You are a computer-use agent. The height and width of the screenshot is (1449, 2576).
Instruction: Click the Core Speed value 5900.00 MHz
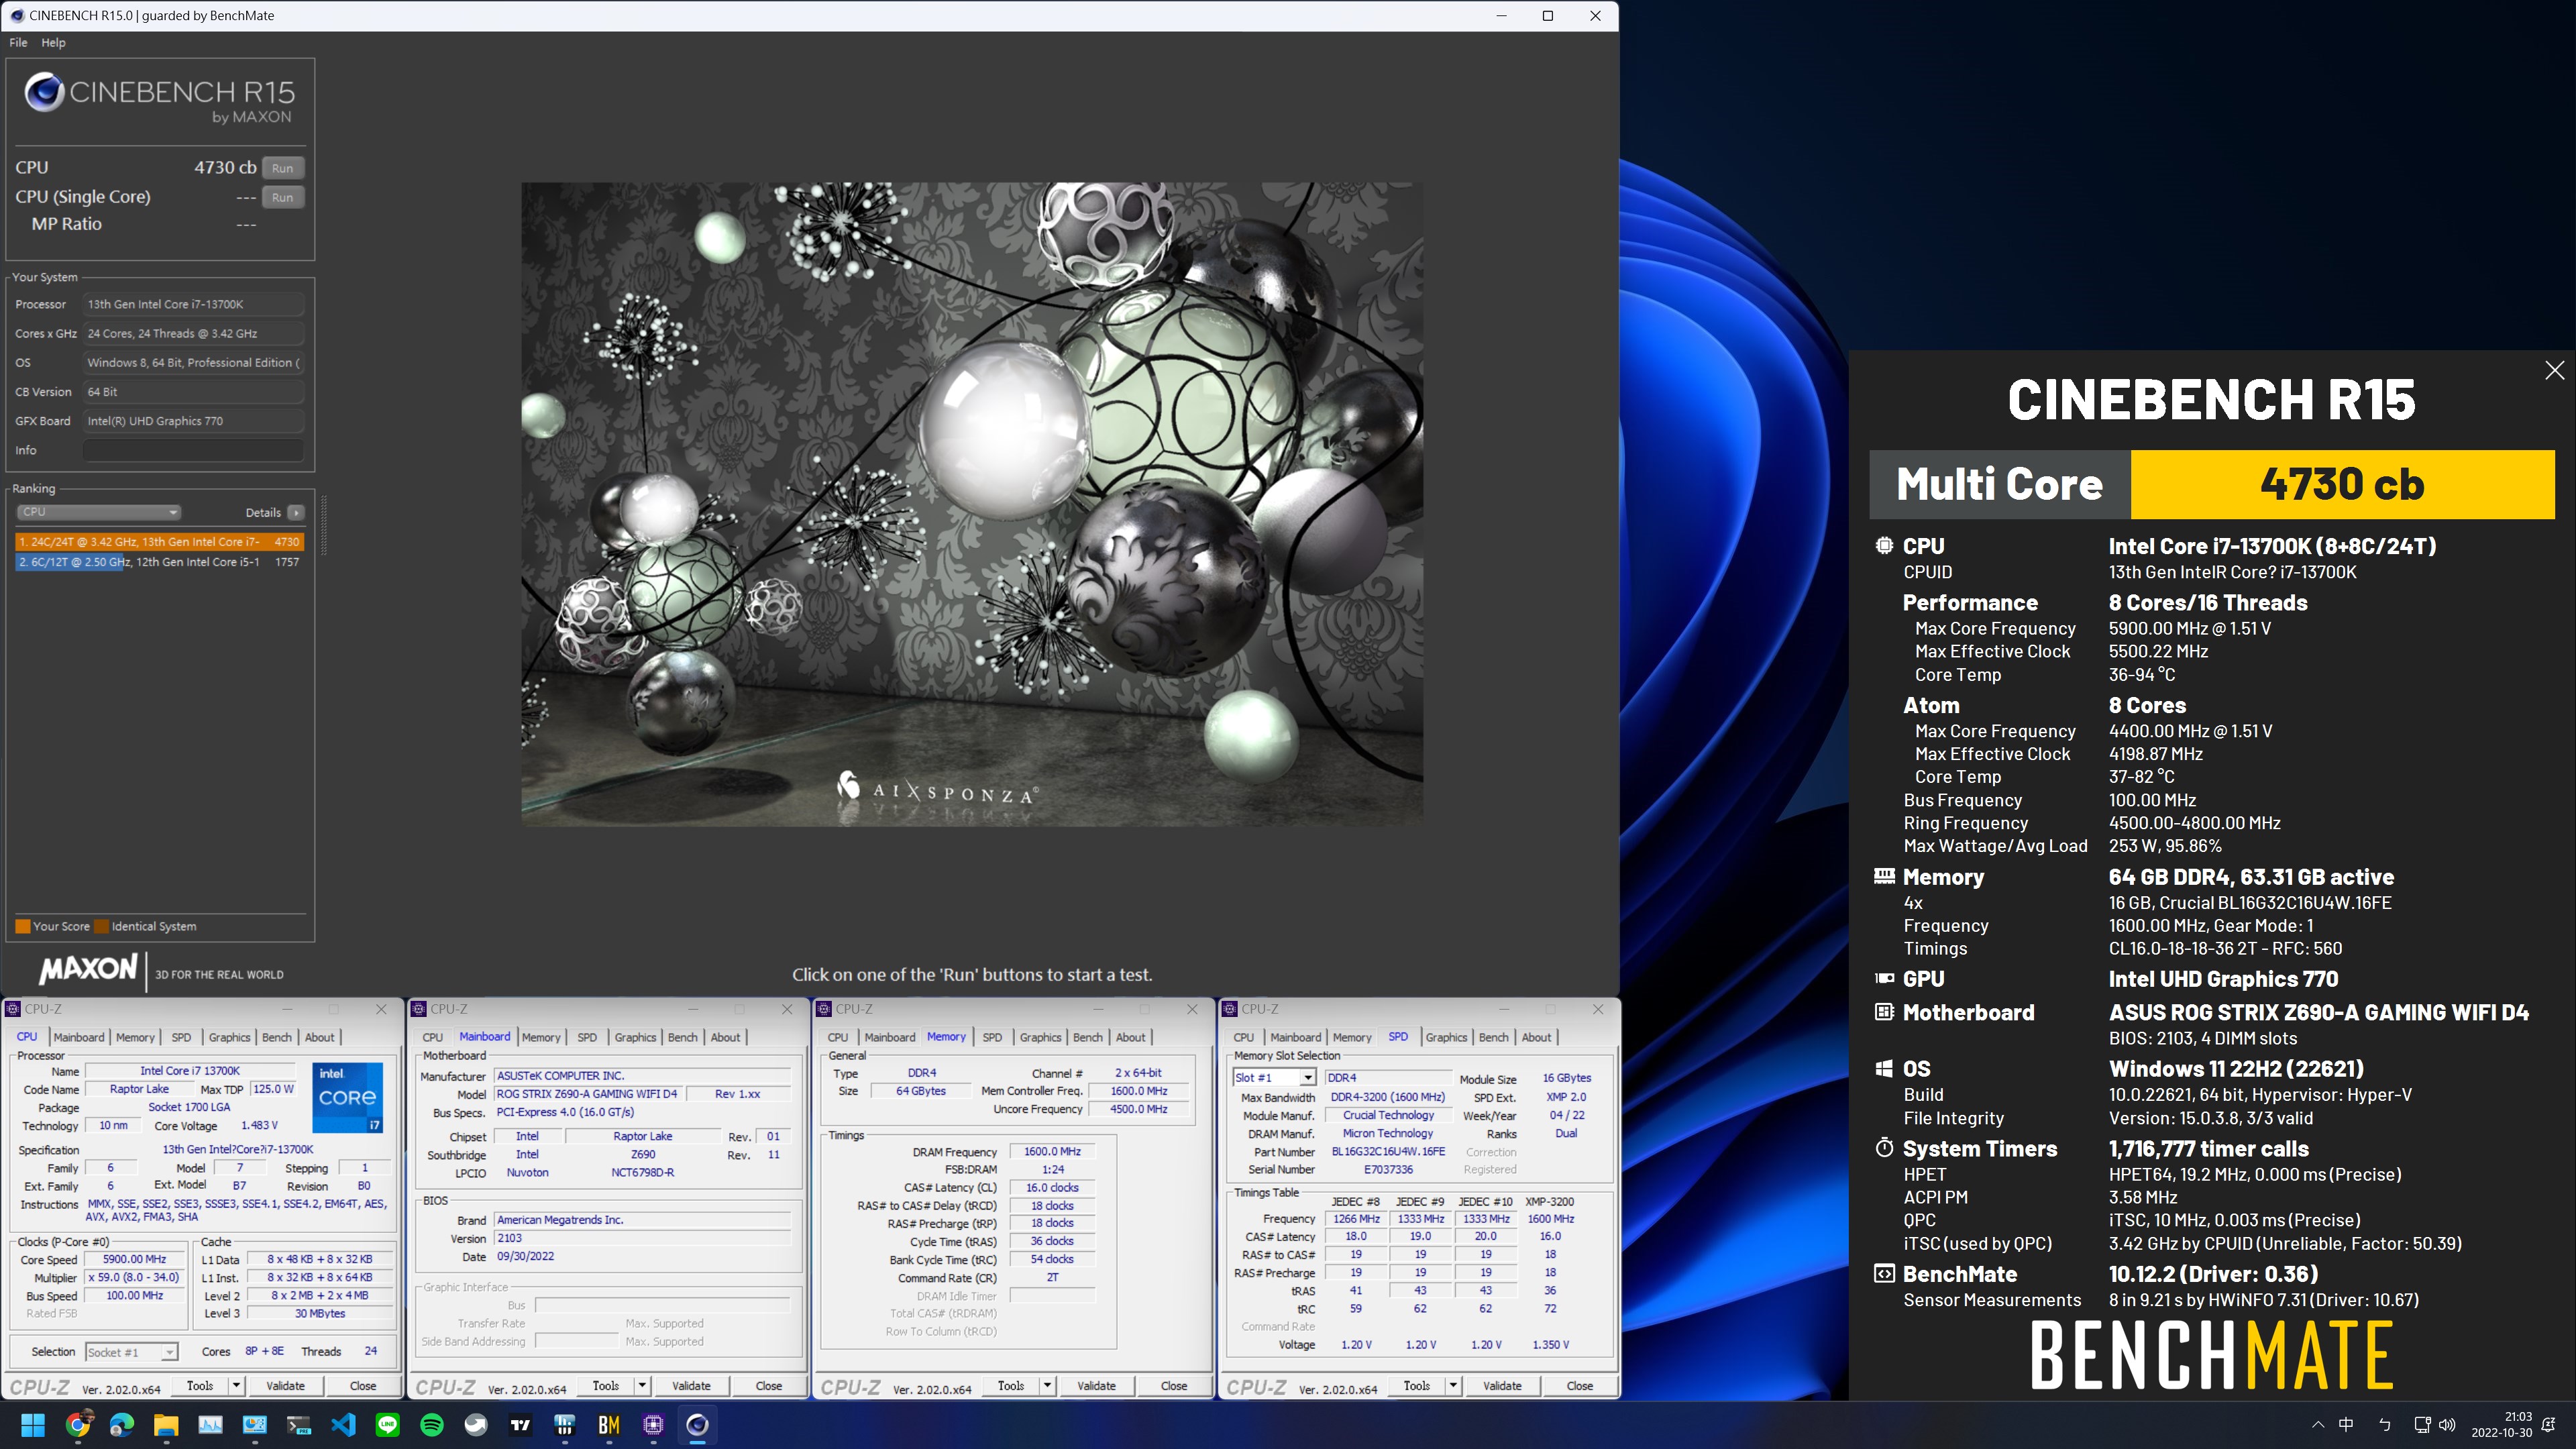click(134, 1260)
